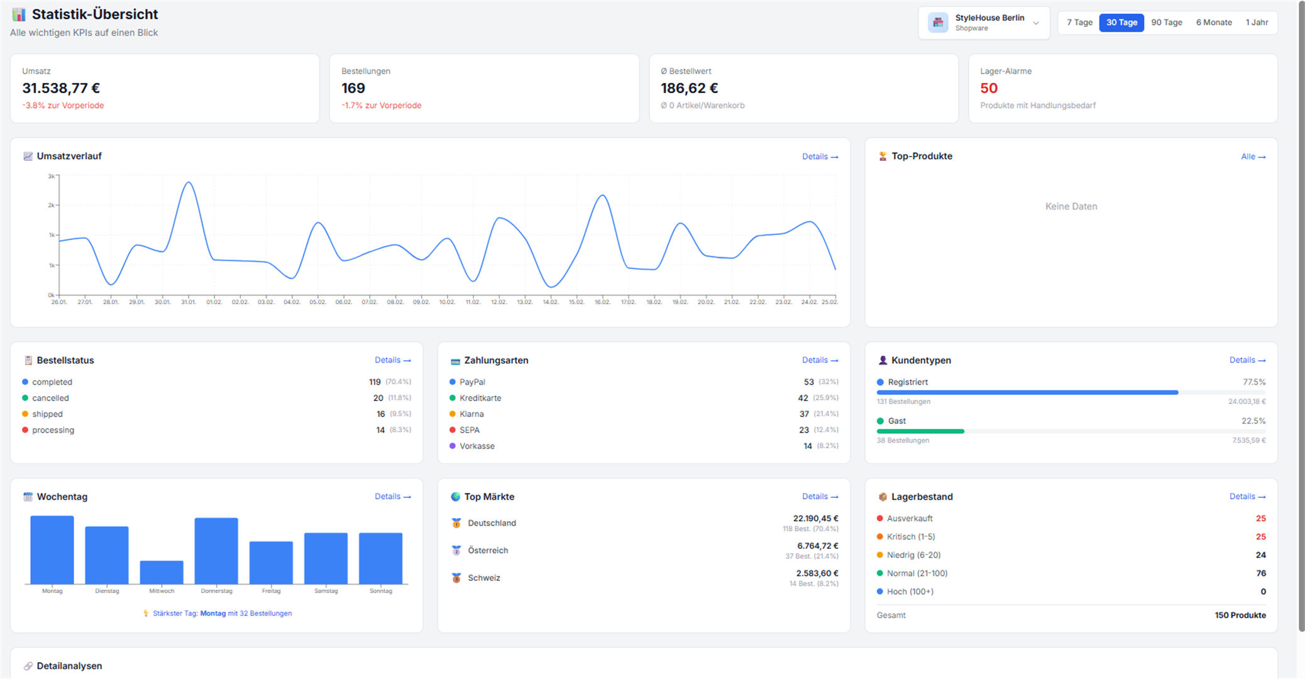This screenshot has width=1305, height=679.
Task: Click the Registriert blue progress bar
Action: [x=1027, y=392]
